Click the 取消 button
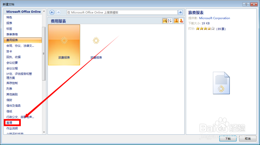The height and width of the screenshot is (145, 260). [248, 139]
